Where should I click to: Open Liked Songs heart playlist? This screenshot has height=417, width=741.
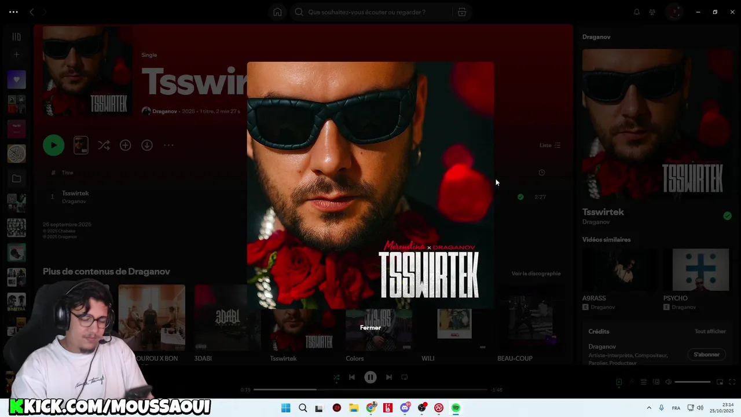17,79
